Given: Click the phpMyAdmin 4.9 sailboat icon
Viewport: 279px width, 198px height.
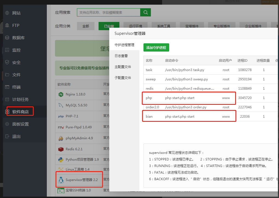Looking at the screenshot, I should 61,138.
